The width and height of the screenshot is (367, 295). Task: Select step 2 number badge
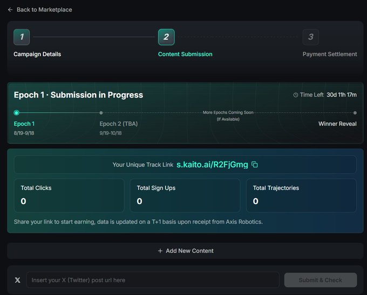point(166,37)
